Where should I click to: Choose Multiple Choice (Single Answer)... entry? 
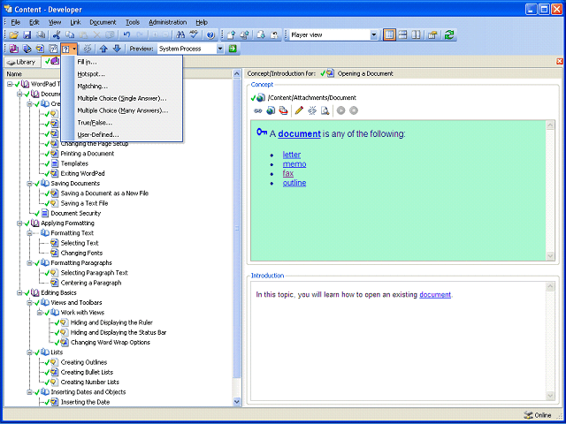click(x=122, y=98)
